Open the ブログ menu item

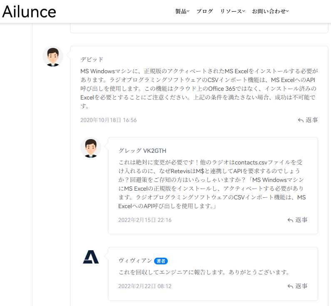(x=204, y=11)
